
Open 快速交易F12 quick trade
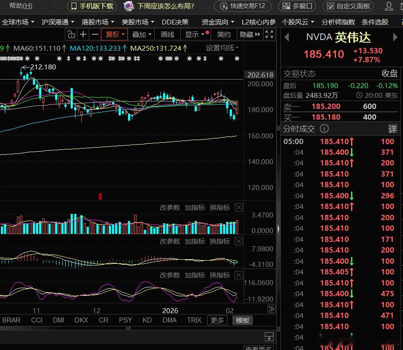pos(243,6)
